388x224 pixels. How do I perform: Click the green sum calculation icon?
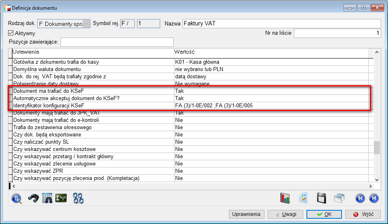(x=61, y=198)
